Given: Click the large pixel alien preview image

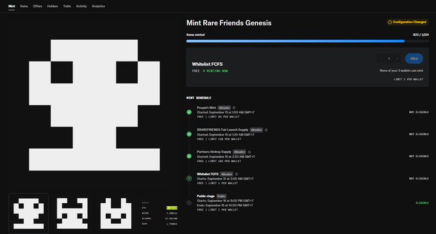Looking at the screenshot, I should pyautogui.click(x=94, y=105).
